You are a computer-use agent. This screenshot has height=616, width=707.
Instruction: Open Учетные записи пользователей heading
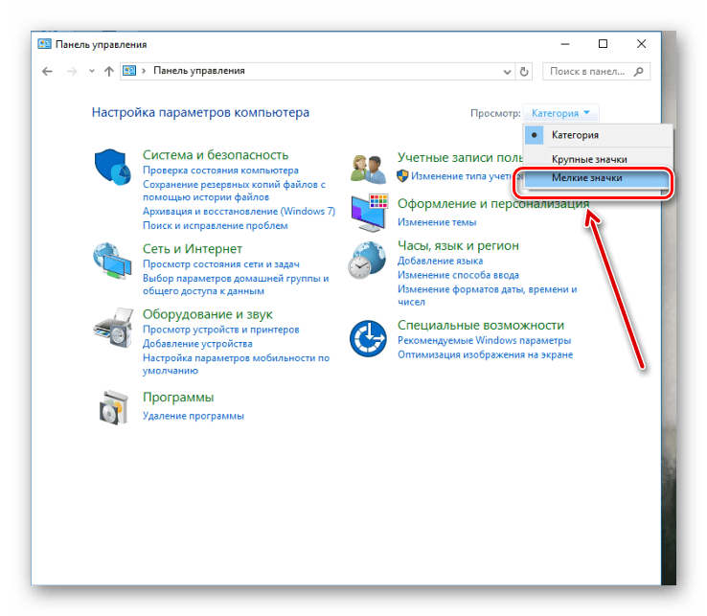[x=460, y=158]
